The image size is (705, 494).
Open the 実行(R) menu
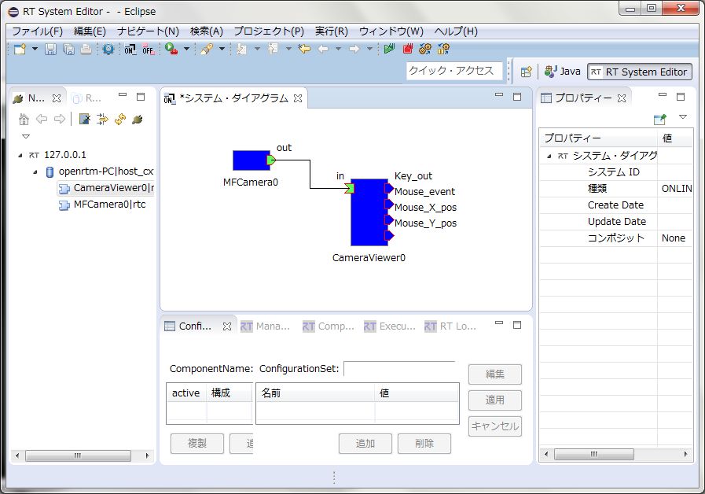(x=332, y=31)
